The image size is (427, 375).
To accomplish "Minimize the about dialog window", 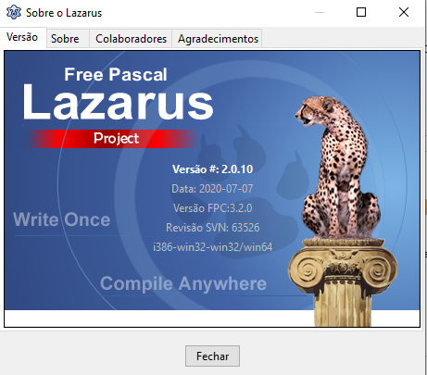I will click(x=320, y=12).
